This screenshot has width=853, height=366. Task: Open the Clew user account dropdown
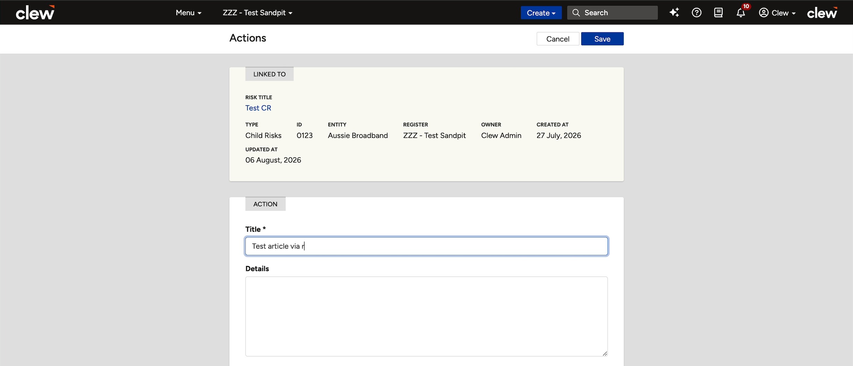coord(777,13)
